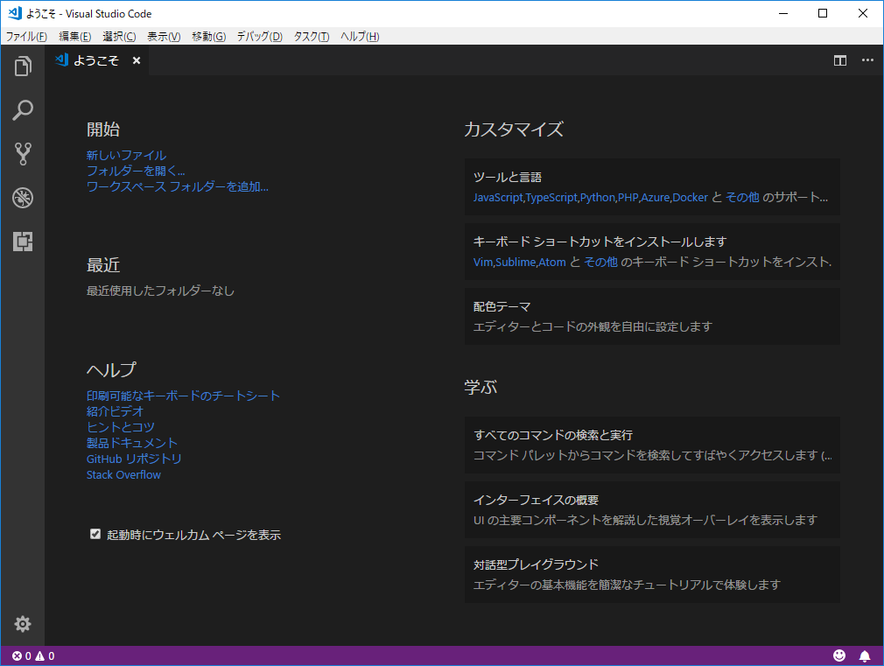This screenshot has height=666, width=884.
Task: Click the split editor icon
Action: [839, 60]
